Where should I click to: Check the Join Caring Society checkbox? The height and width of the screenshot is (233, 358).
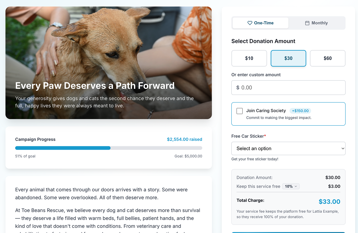(x=239, y=111)
